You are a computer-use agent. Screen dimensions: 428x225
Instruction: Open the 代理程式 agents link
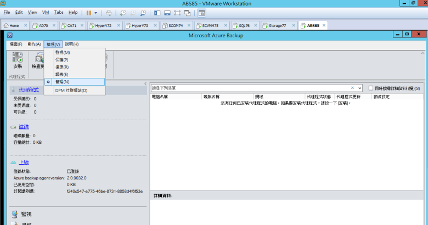(29, 89)
